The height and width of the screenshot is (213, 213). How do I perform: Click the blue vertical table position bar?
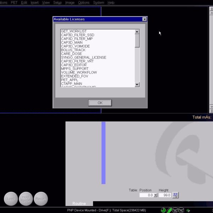click(103, 153)
